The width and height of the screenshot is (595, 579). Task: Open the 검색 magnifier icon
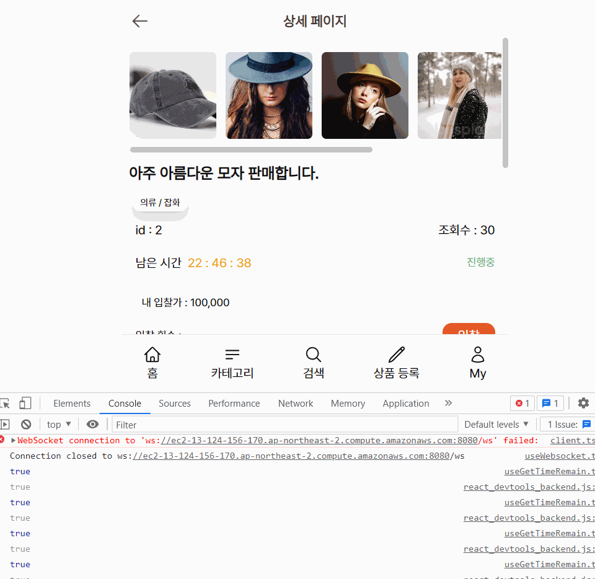coord(314,355)
